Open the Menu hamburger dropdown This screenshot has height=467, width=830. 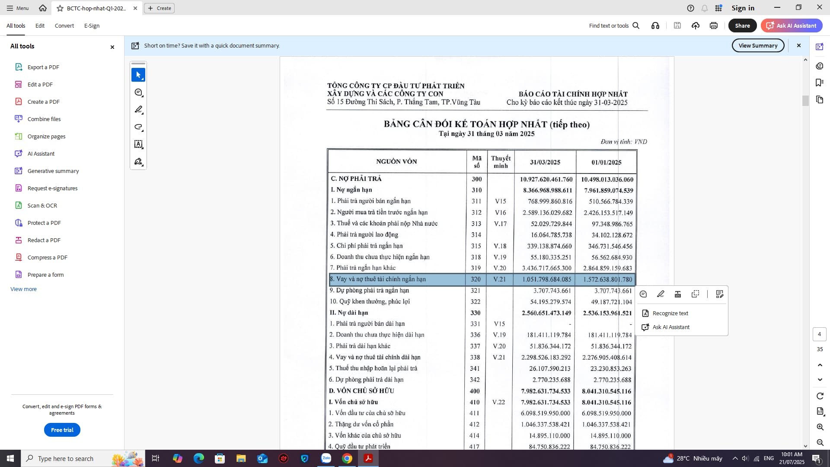(17, 8)
